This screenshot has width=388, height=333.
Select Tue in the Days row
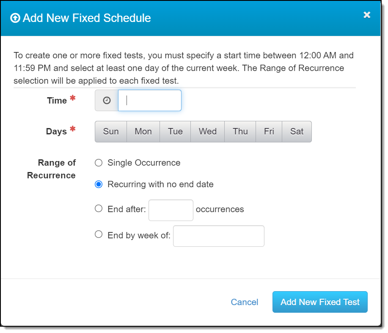point(175,131)
